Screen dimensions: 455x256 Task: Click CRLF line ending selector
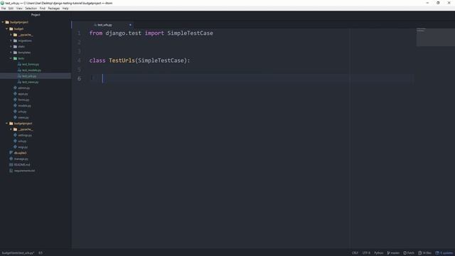pos(355,253)
